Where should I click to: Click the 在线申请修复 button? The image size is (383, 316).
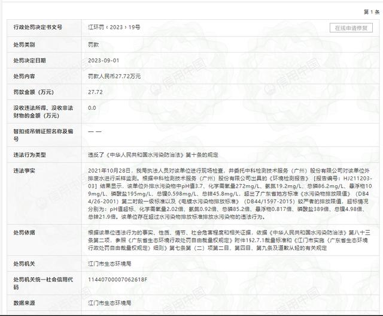(x=351, y=28)
